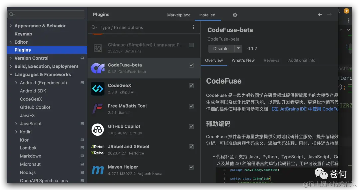359x190 pixels.
Task: Uncheck the Free MyBatis Tool checkbox
Action: 192,106
